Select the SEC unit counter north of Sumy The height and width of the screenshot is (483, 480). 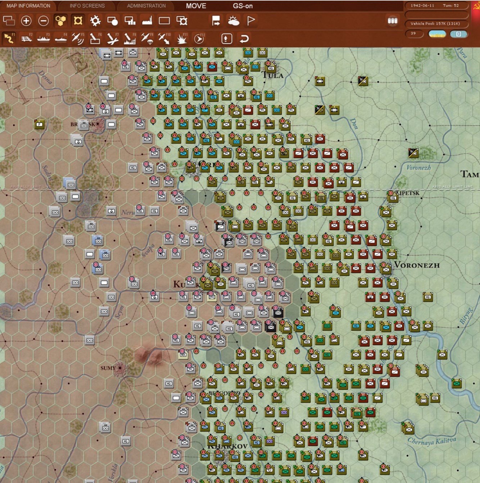pyautogui.click(x=183, y=354)
